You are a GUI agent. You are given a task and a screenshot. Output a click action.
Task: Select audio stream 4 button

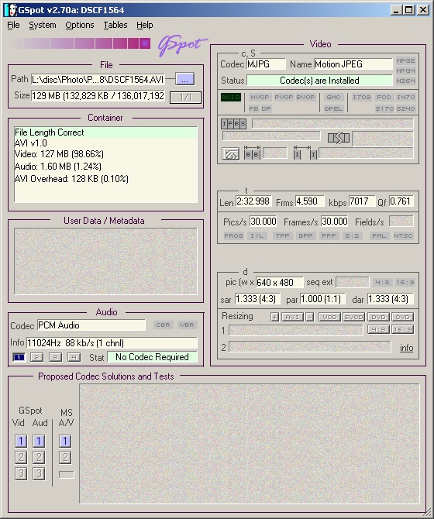pos(74,357)
